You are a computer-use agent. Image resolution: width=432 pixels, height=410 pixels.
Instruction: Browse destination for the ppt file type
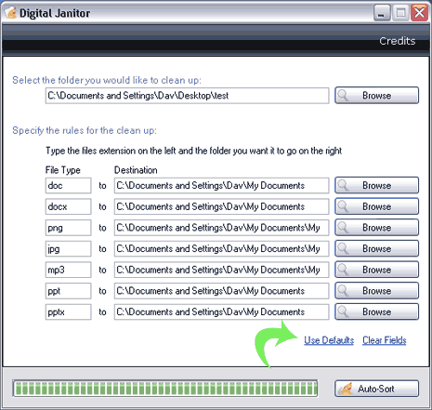[x=376, y=290]
